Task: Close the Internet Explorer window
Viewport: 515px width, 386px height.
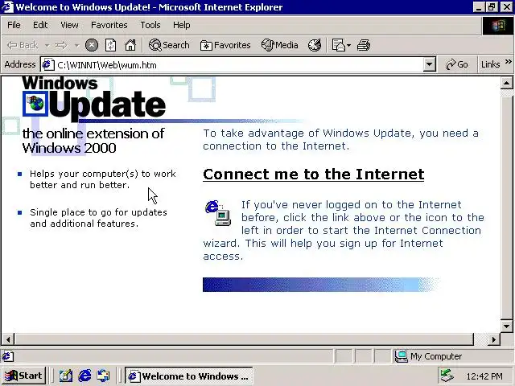Action: pyautogui.click(x=506, y=7)
